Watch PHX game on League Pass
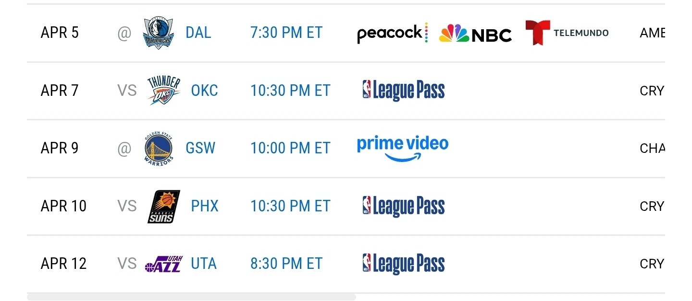This screenshot has height=301, width=692. [404, 207]
